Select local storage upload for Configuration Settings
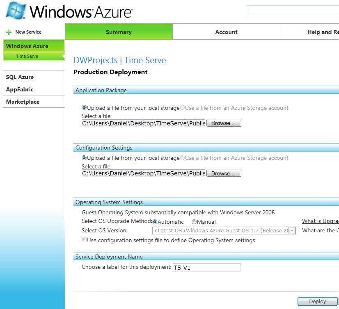The width and height of the screenshot is (339, 309). 84,158
